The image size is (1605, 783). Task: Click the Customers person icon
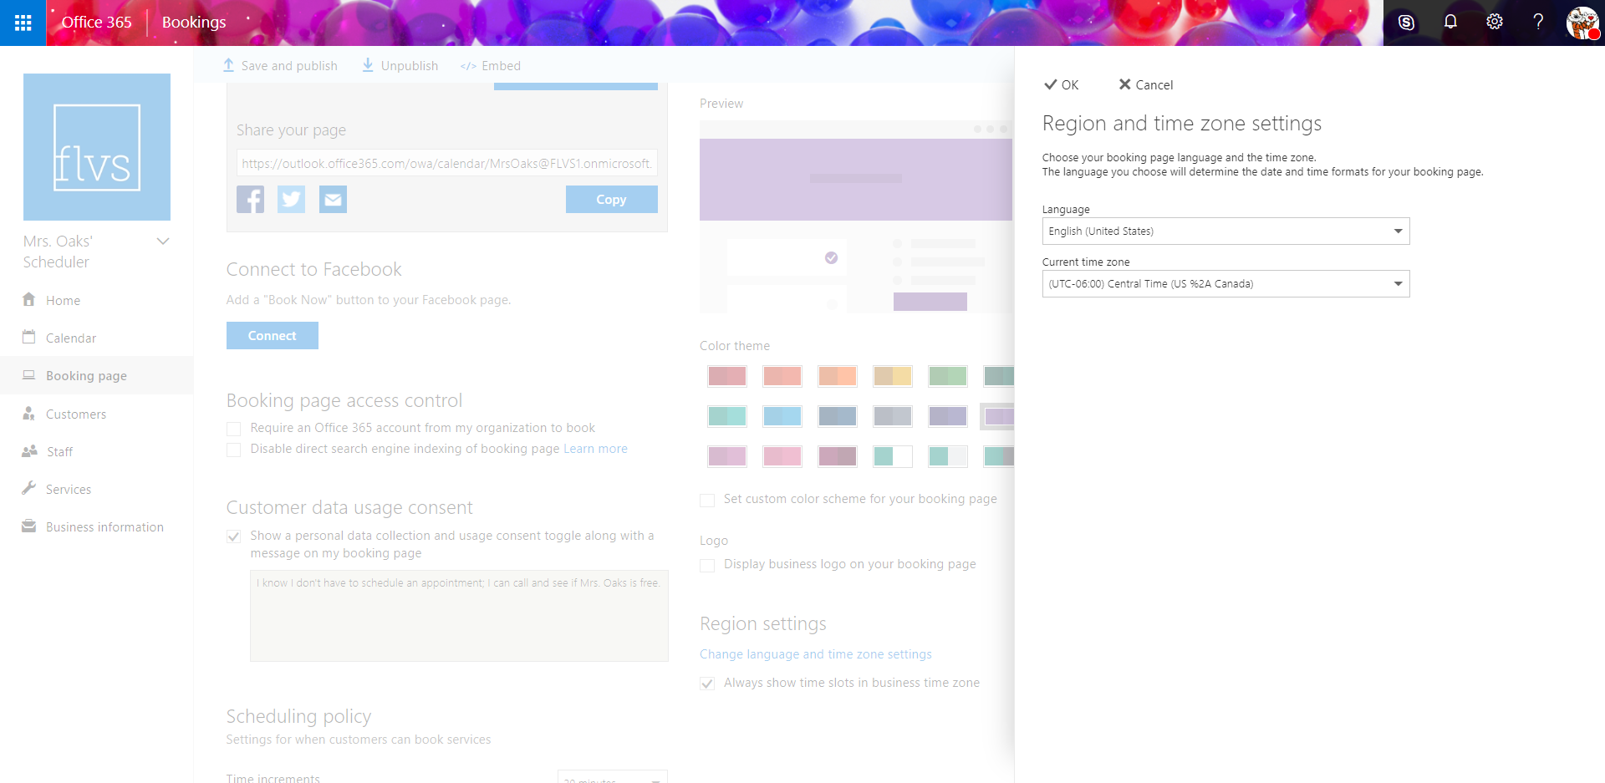[x=28, y=413]
